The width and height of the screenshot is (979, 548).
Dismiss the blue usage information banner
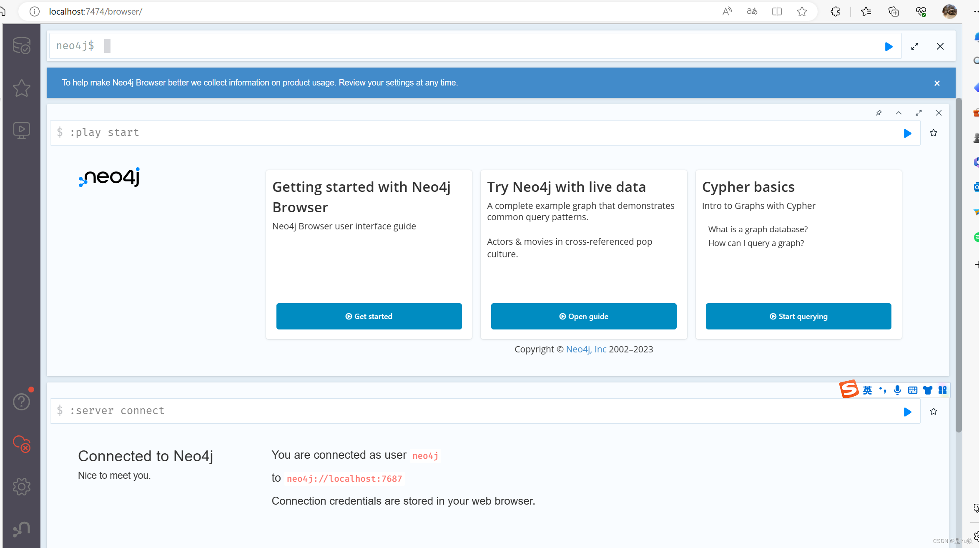[937, 83]
